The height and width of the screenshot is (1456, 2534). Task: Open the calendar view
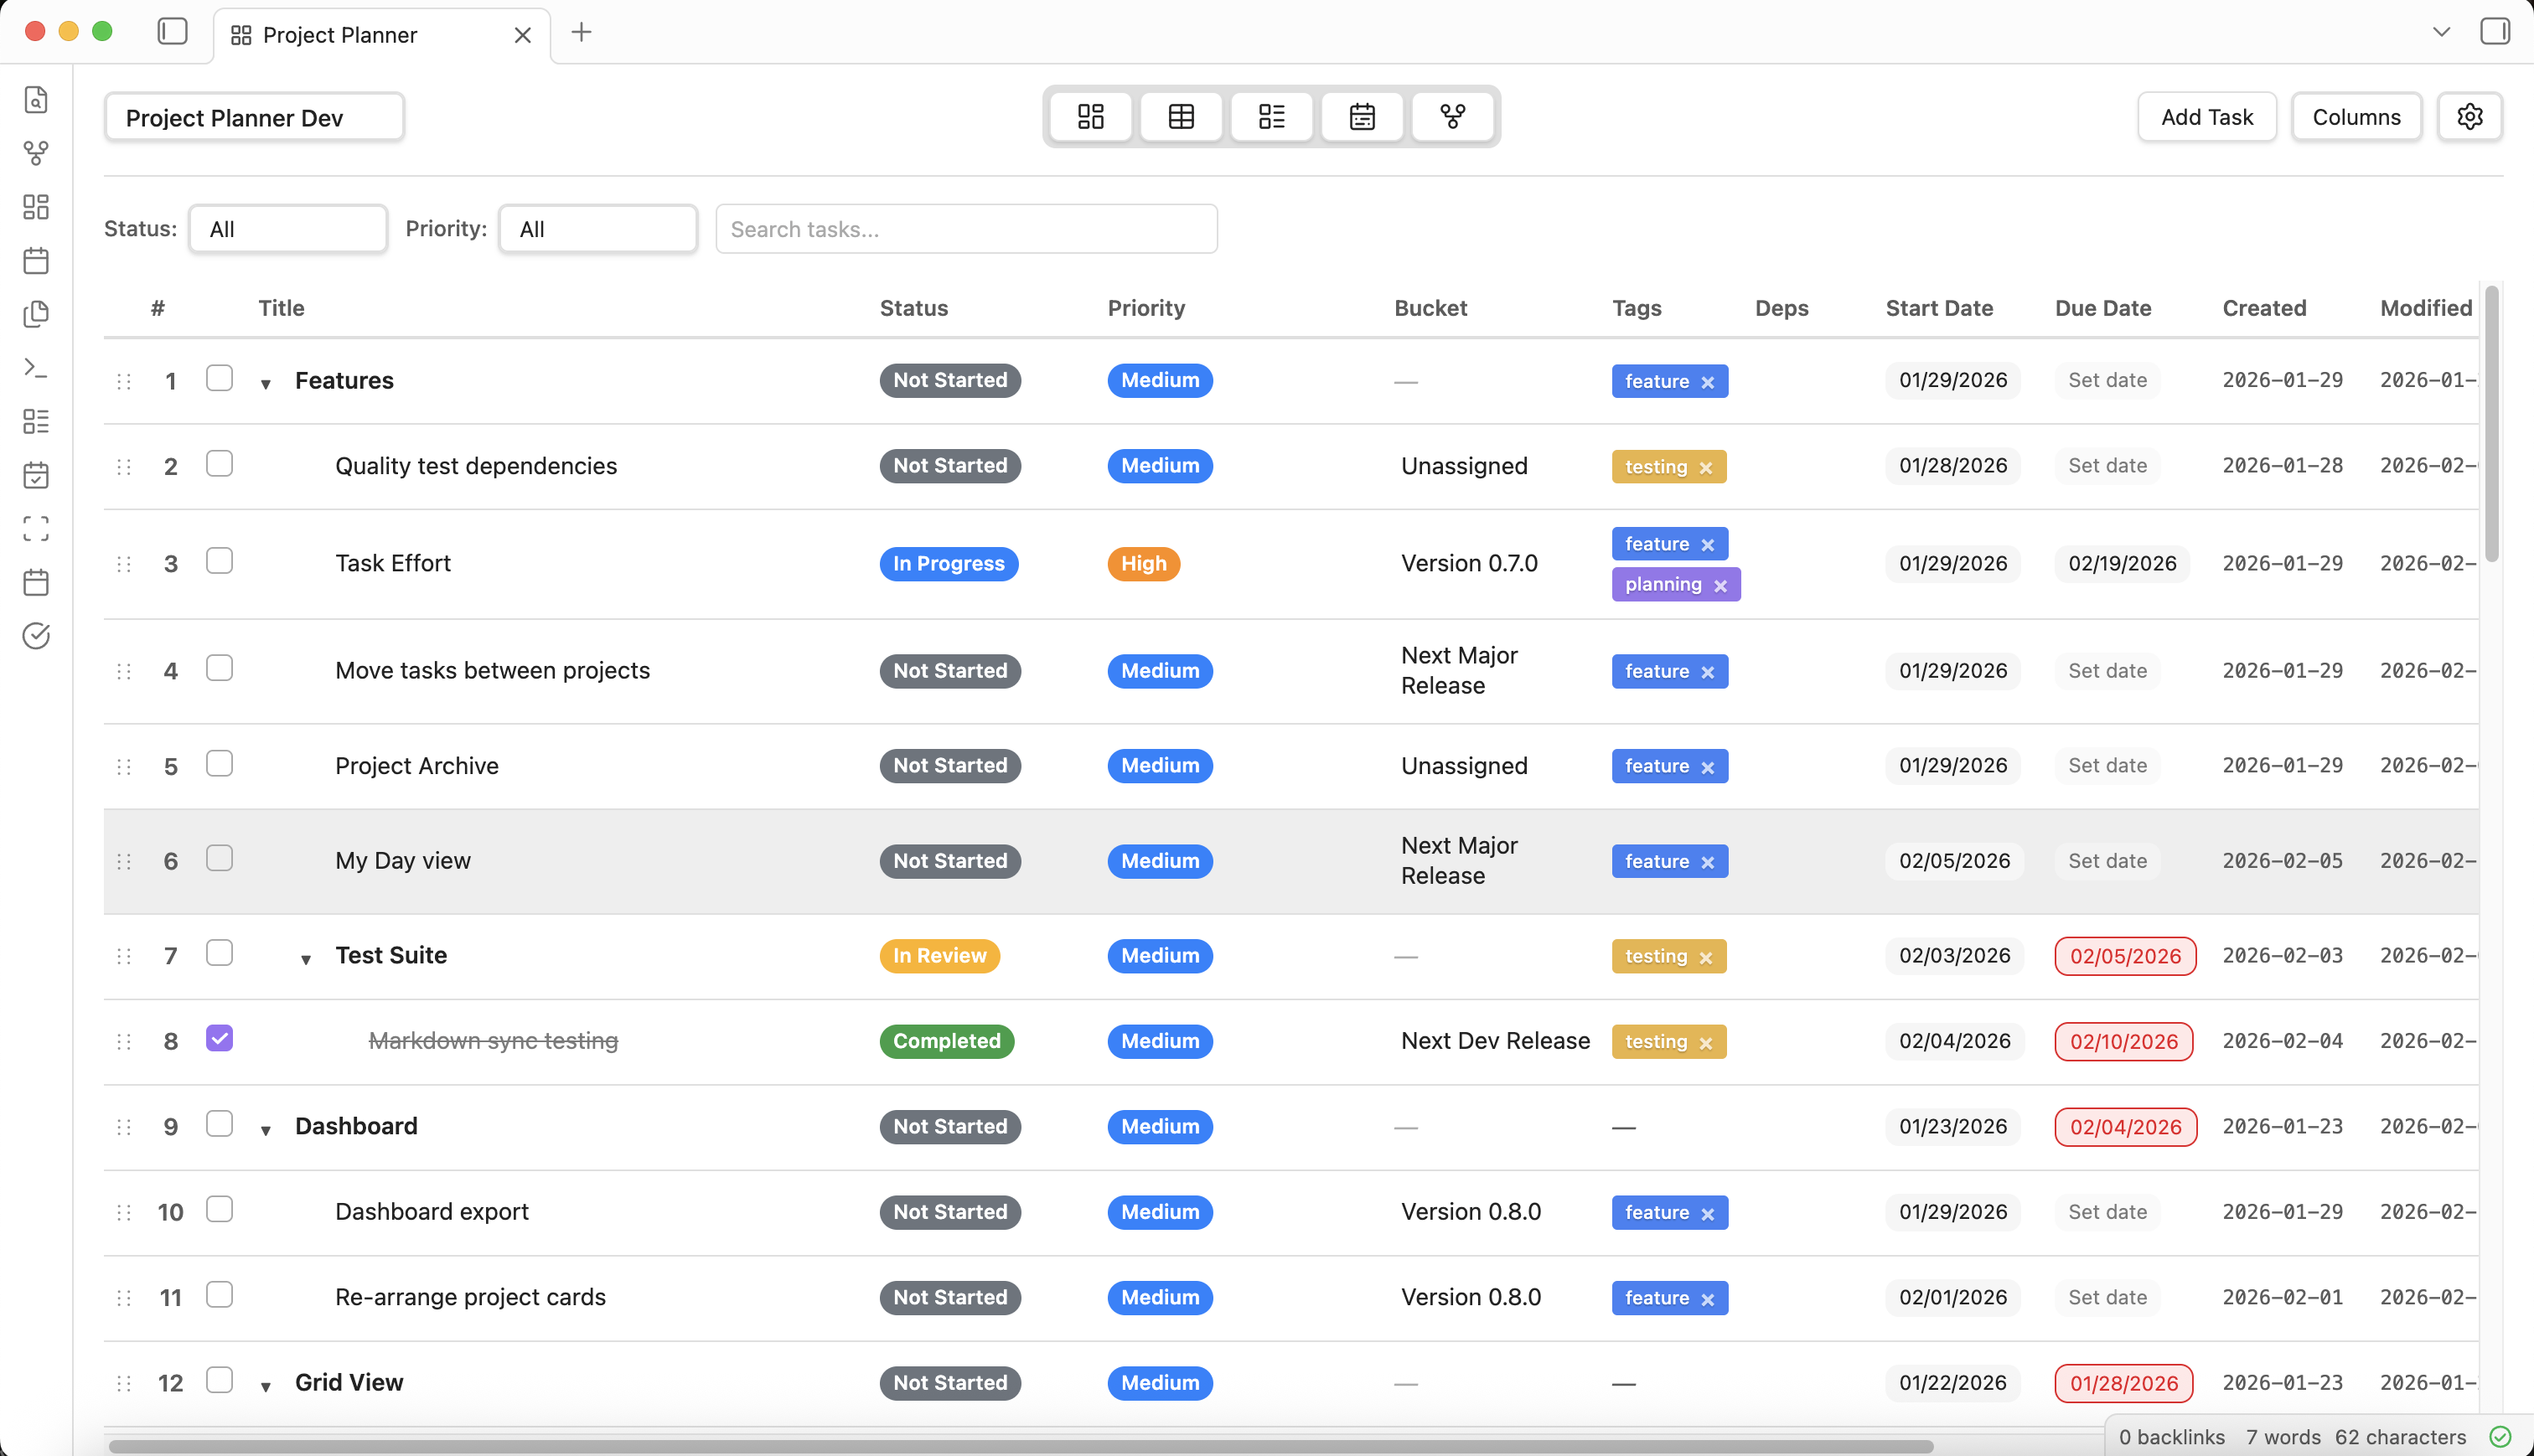pos(1362,116)
